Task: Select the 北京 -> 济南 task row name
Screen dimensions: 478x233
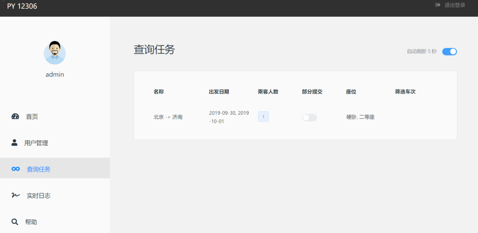Action: click(x=168, y=117)
